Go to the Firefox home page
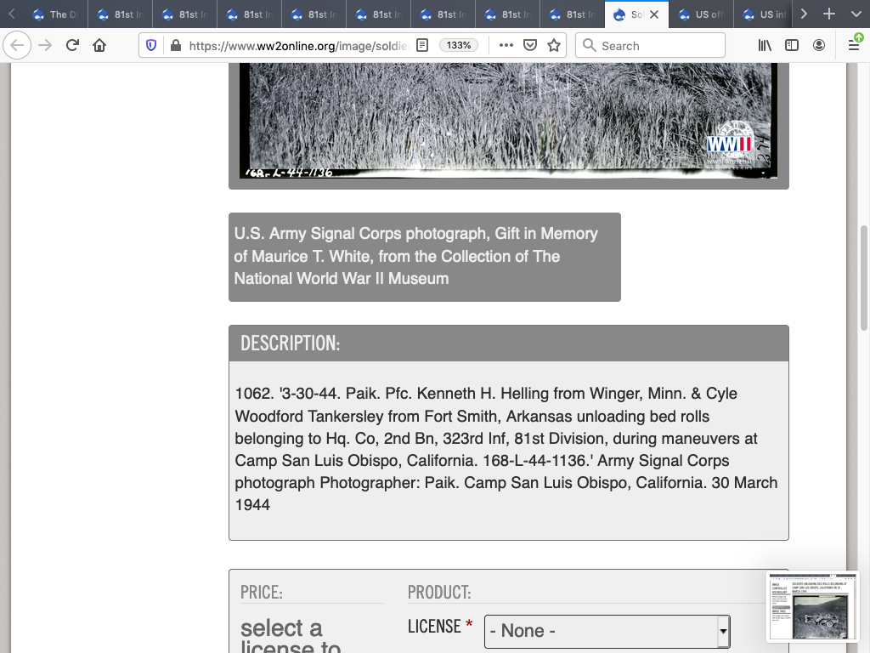Viewport: 870px width, 653px height. (x=99, y=46)
